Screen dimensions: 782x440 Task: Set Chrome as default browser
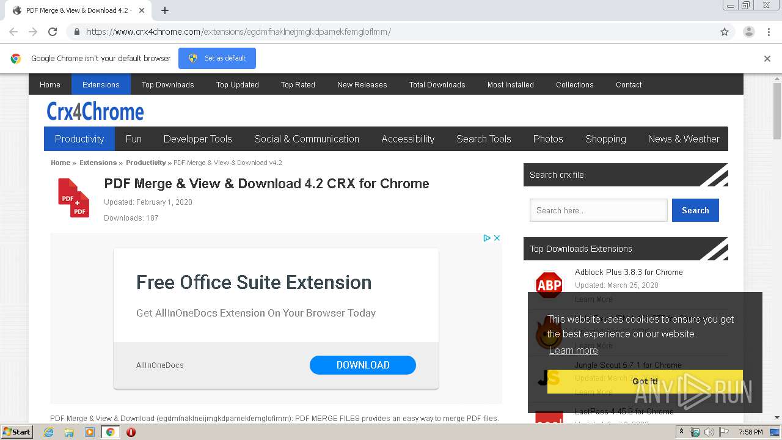[x=217, y=58]
